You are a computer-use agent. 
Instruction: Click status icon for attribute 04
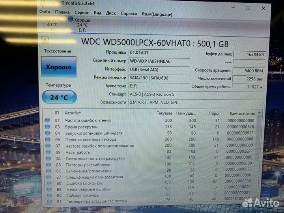click(48, 133)
